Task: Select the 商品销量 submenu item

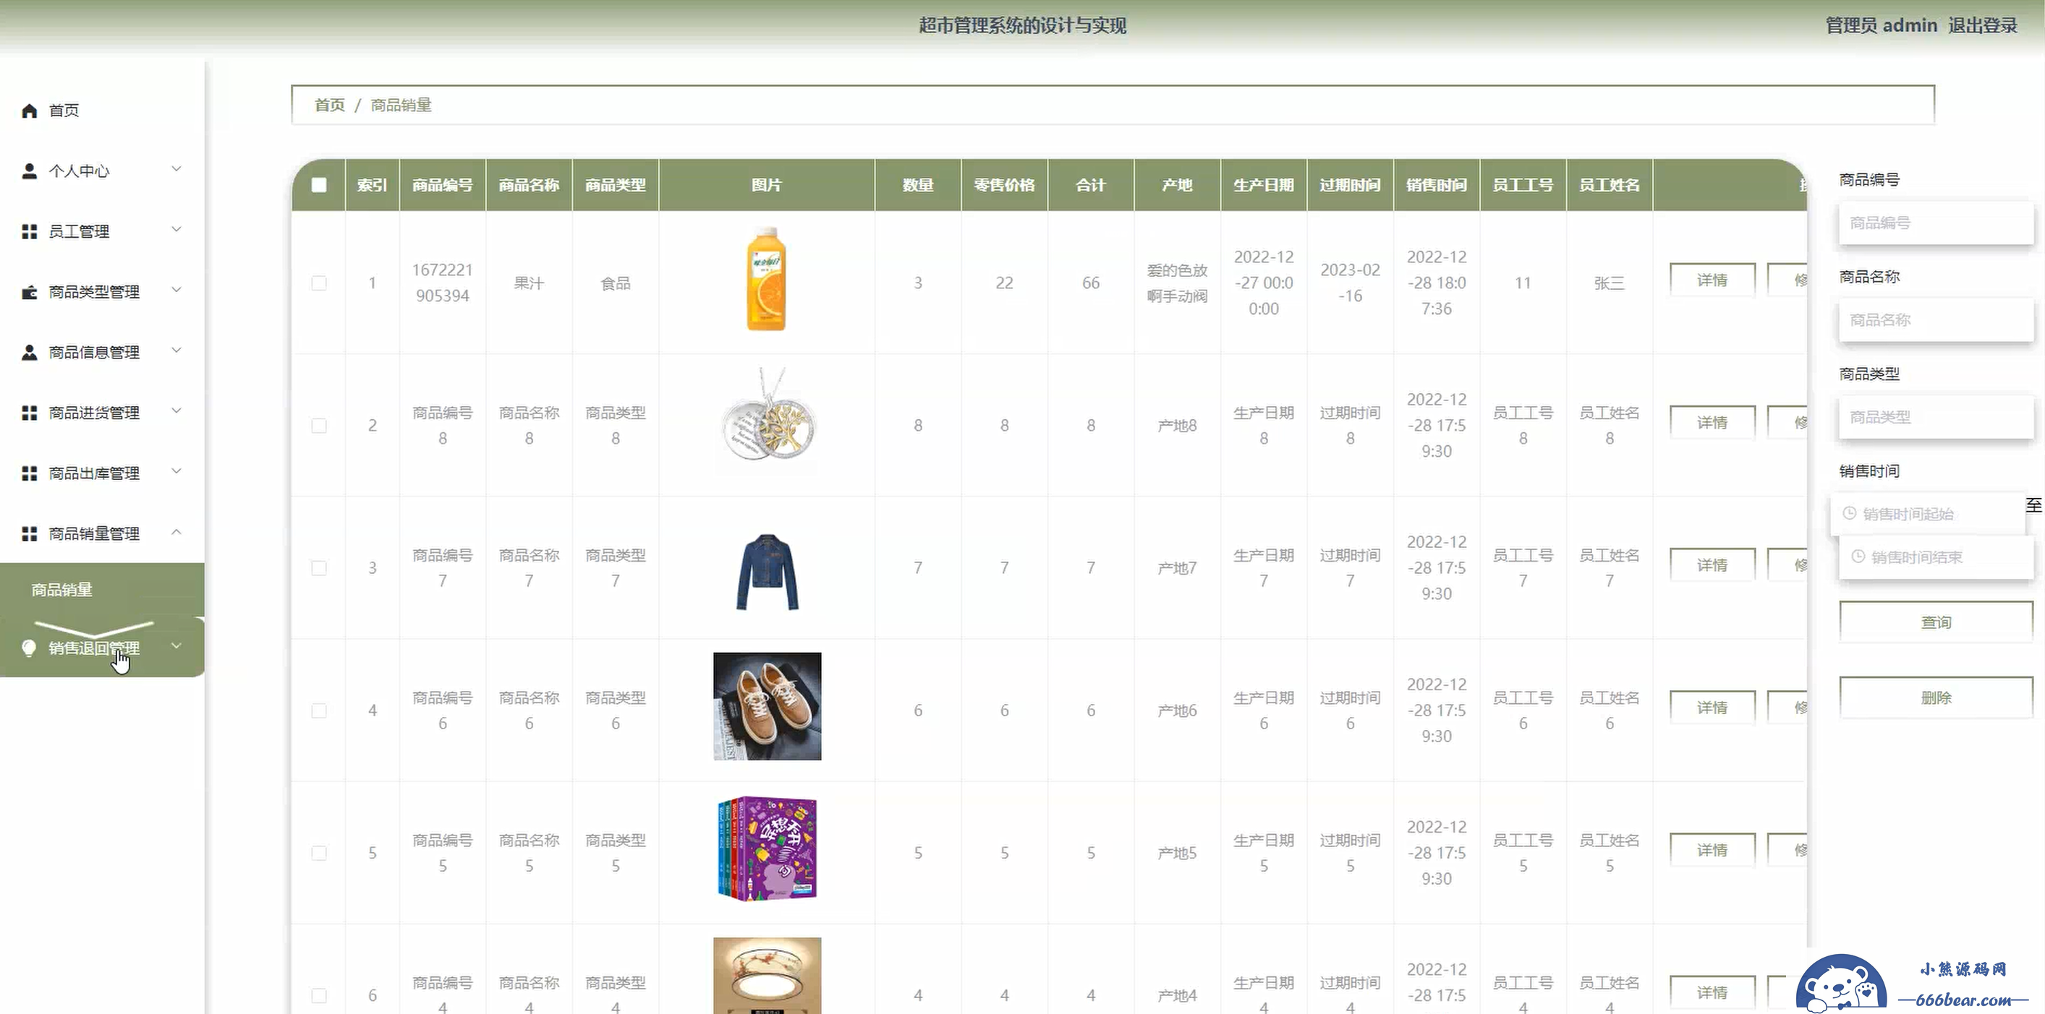Action: [101, 590]
